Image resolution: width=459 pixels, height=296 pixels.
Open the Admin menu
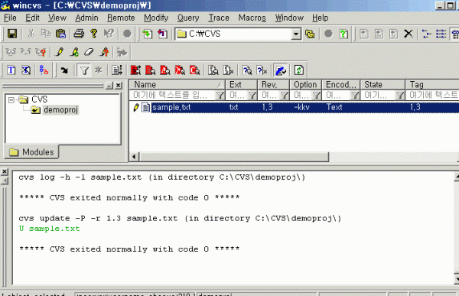coord(86,18)
